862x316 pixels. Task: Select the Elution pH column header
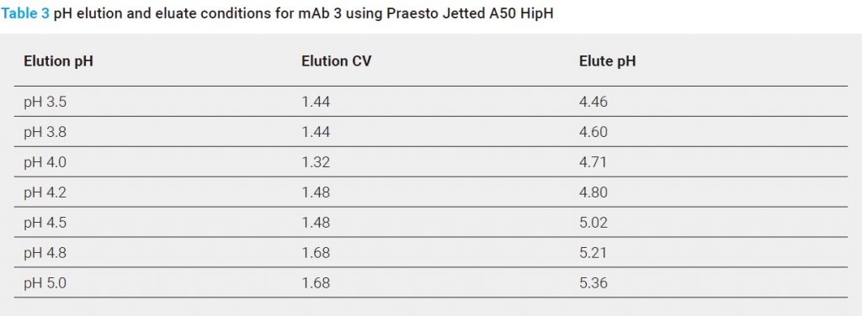coord(58,61)
